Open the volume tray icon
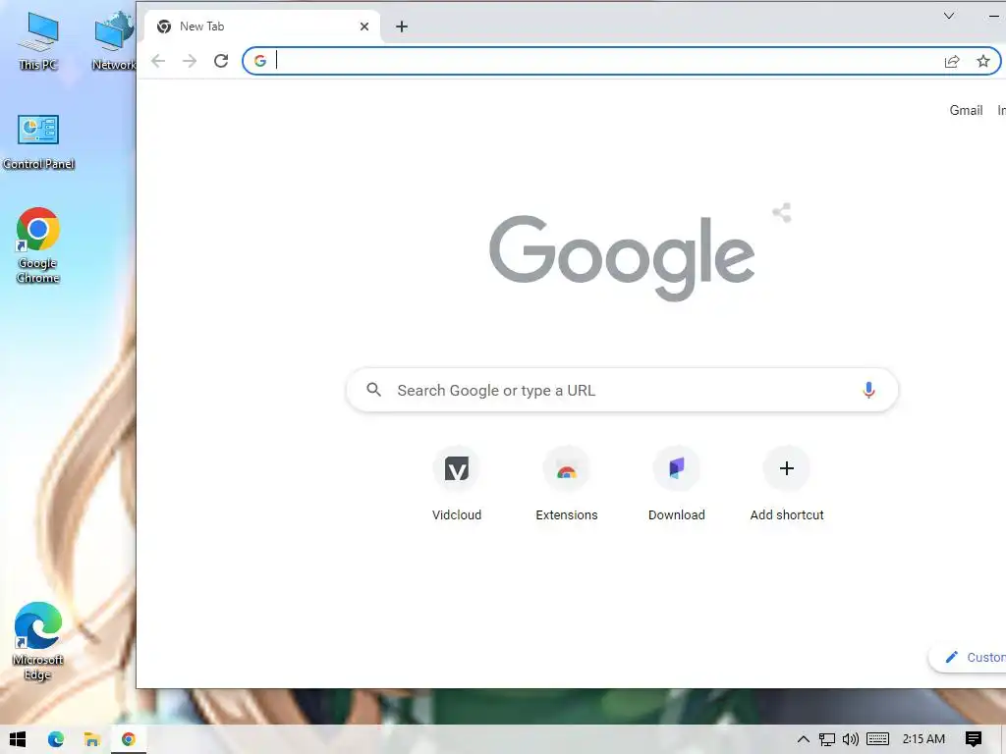The height and width of the screenshot is (754, 1006). click(851, 739)
